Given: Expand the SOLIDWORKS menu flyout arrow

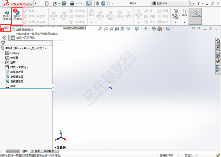Looking at the screenshot, I should tap(36, 3).
